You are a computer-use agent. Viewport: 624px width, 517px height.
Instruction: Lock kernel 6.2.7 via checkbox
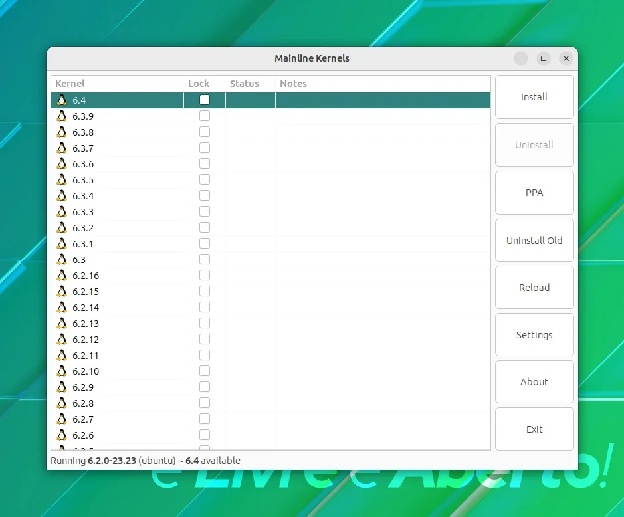[205, 418]
